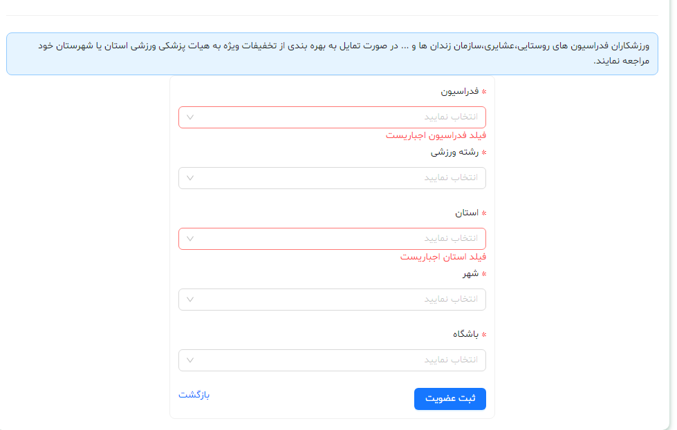The width and height of the screenshot is (677, 430).
Task: Click the chevron arrow in استان select
Action: (x=191, y=239)
